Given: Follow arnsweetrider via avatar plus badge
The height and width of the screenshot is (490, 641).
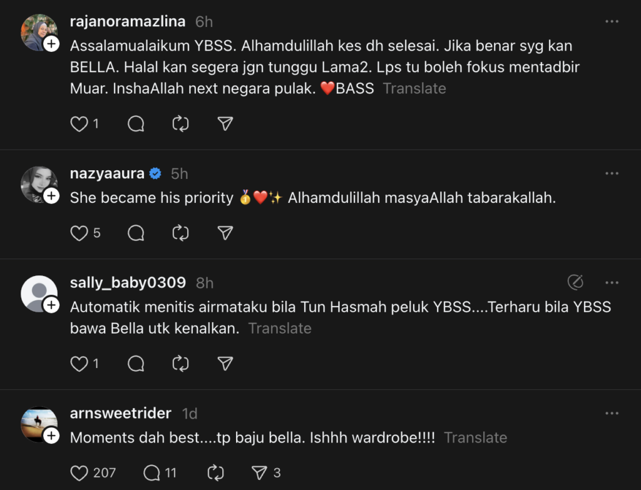Looking at the screenshot, I should tap(51, 436).
